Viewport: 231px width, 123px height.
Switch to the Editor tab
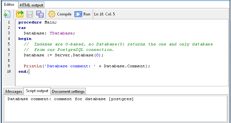9,5
